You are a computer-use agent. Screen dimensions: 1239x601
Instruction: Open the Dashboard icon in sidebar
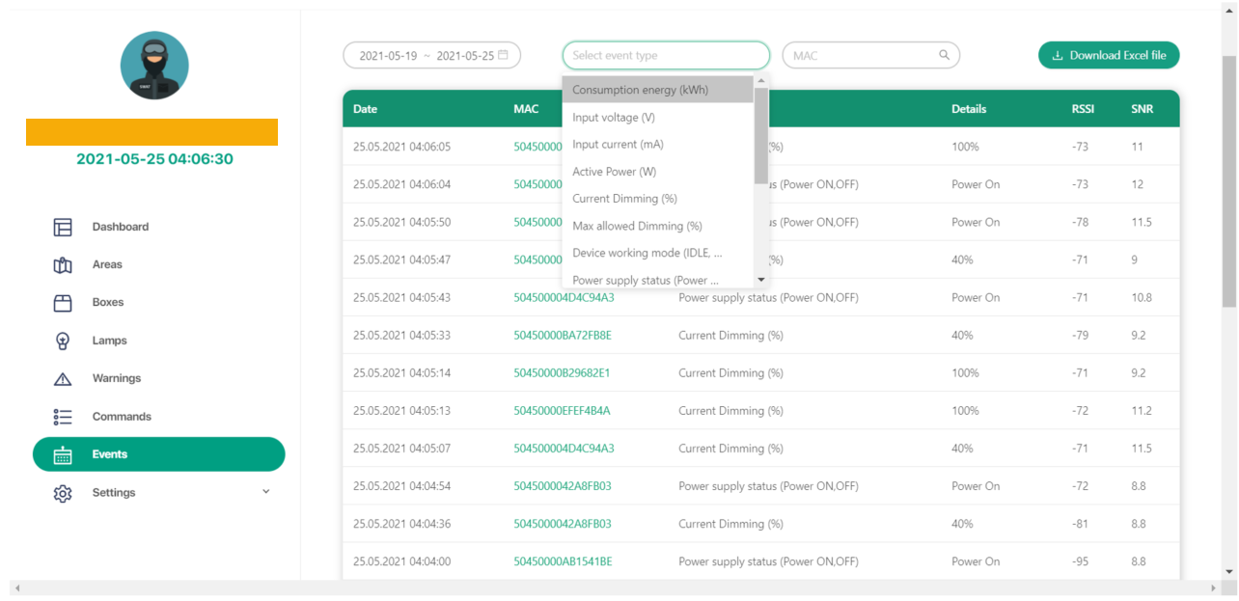click(x=63, y=228)
